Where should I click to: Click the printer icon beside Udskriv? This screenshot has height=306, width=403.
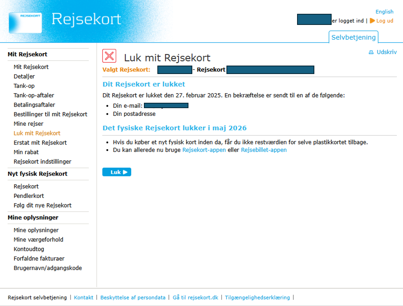pyautogui.click(x=371, y=53)
